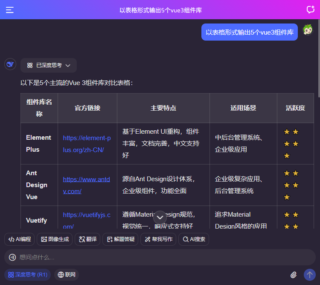Expand the 已深度思考 thinking section

[49, 65]
